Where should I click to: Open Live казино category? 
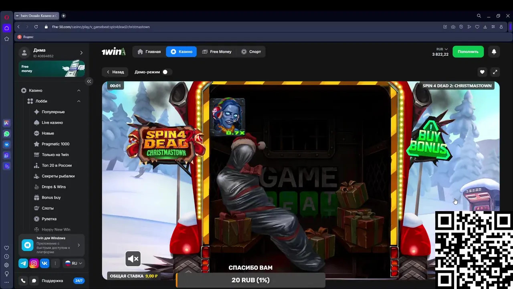coord(52,122)
